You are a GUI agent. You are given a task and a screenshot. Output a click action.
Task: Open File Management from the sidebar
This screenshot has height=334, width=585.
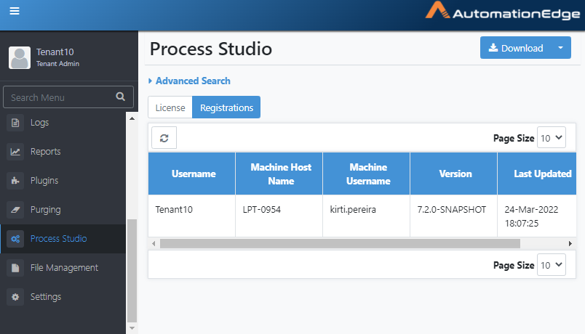pos(63,268)
